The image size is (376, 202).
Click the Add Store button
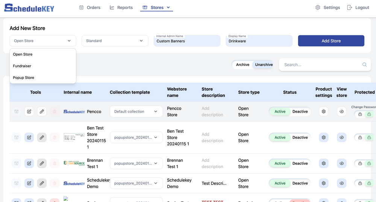click(331, 41)
